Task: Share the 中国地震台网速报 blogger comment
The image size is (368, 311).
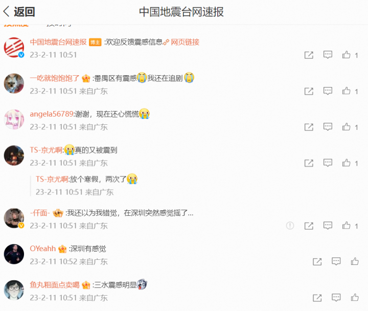Action: tap(309, 55)
